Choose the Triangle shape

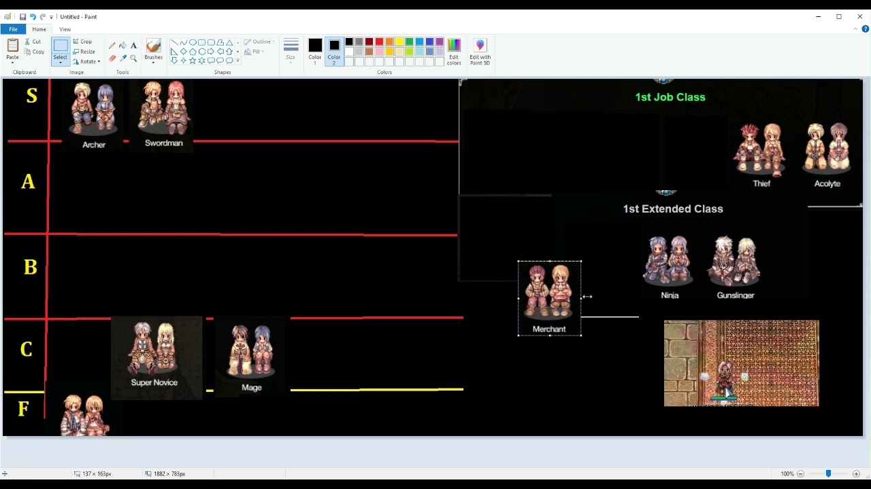pos(229,42)
